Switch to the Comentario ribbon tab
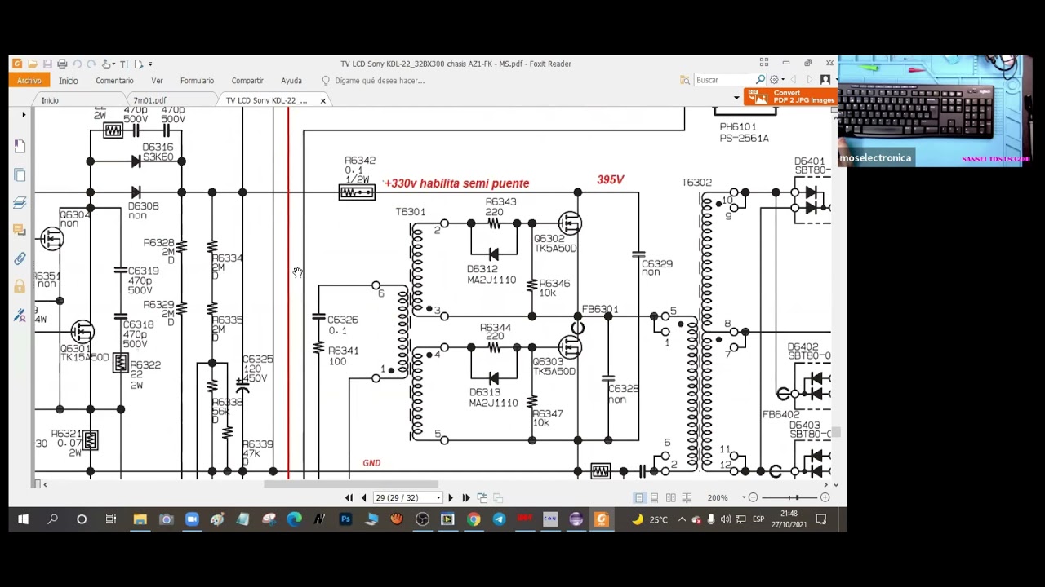This screenshot has height=587, width=1045. click(x=114, y=81)
